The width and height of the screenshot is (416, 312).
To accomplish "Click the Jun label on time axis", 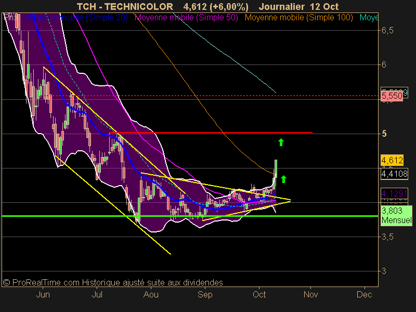I will (x=43, y=294).
